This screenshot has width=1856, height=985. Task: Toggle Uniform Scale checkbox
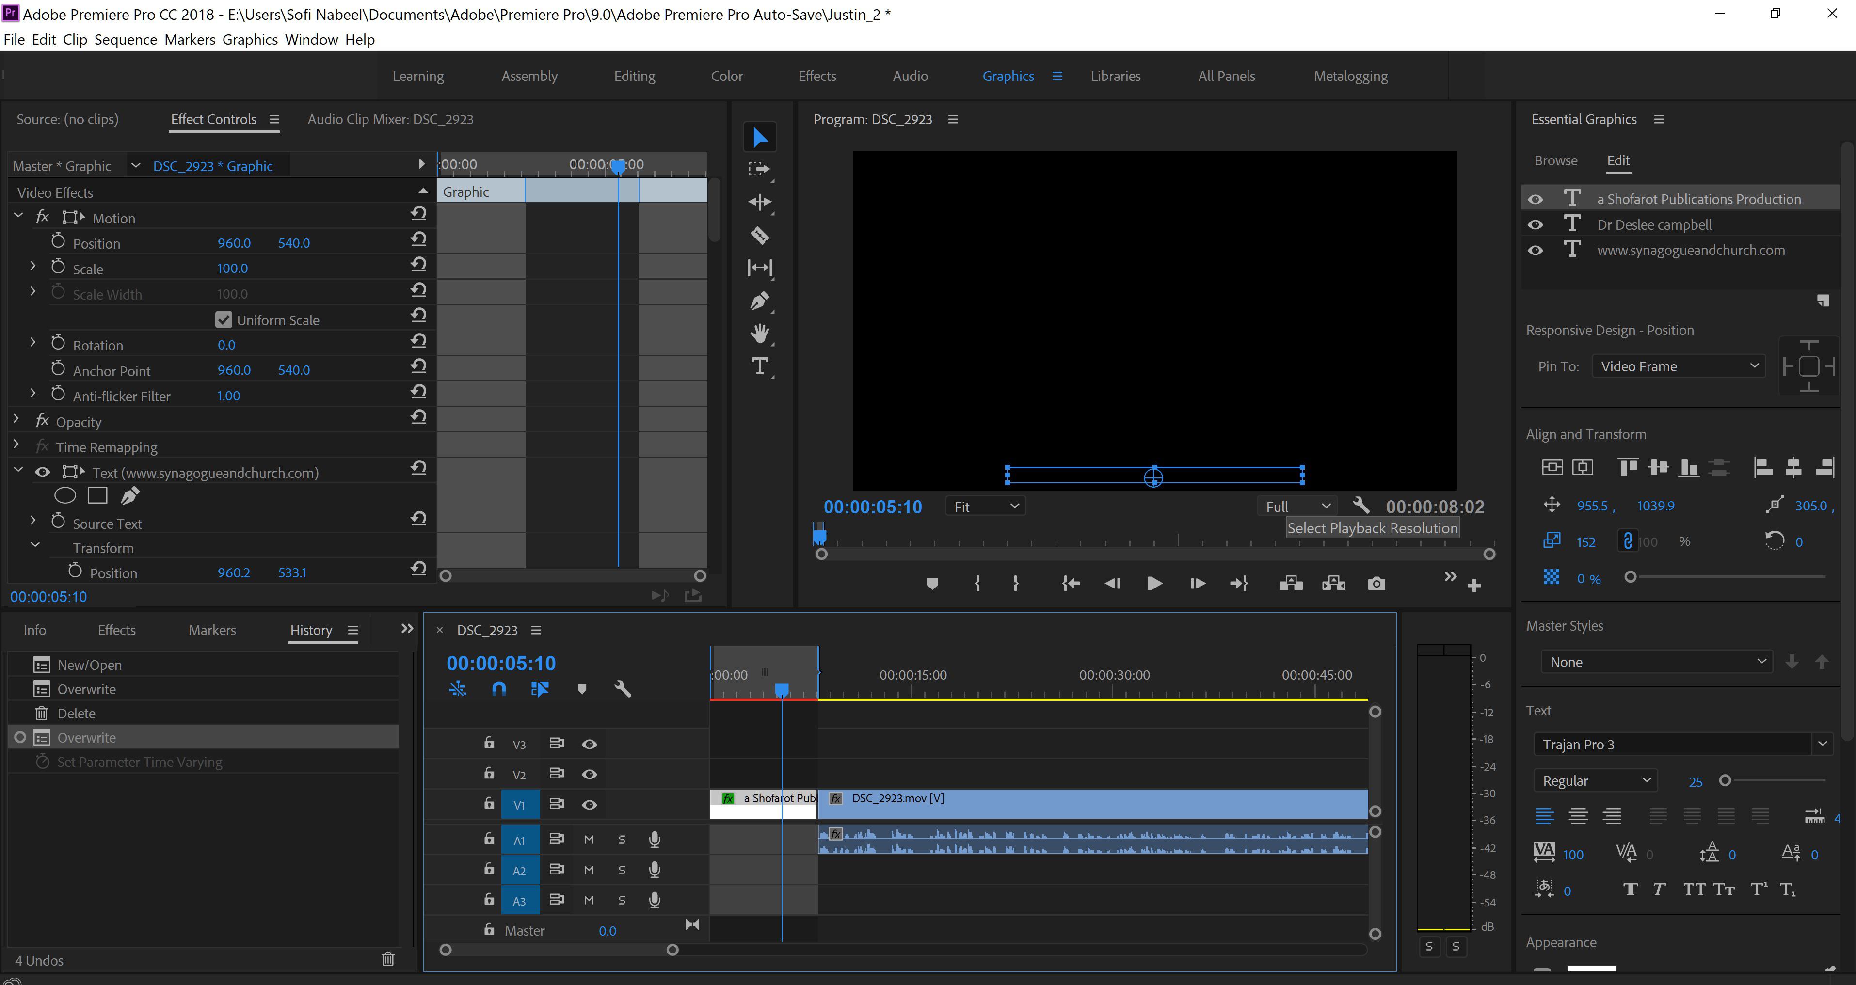click(224, 320)
